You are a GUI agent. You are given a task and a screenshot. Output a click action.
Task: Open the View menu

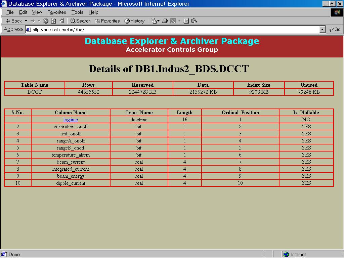(37, 12)
